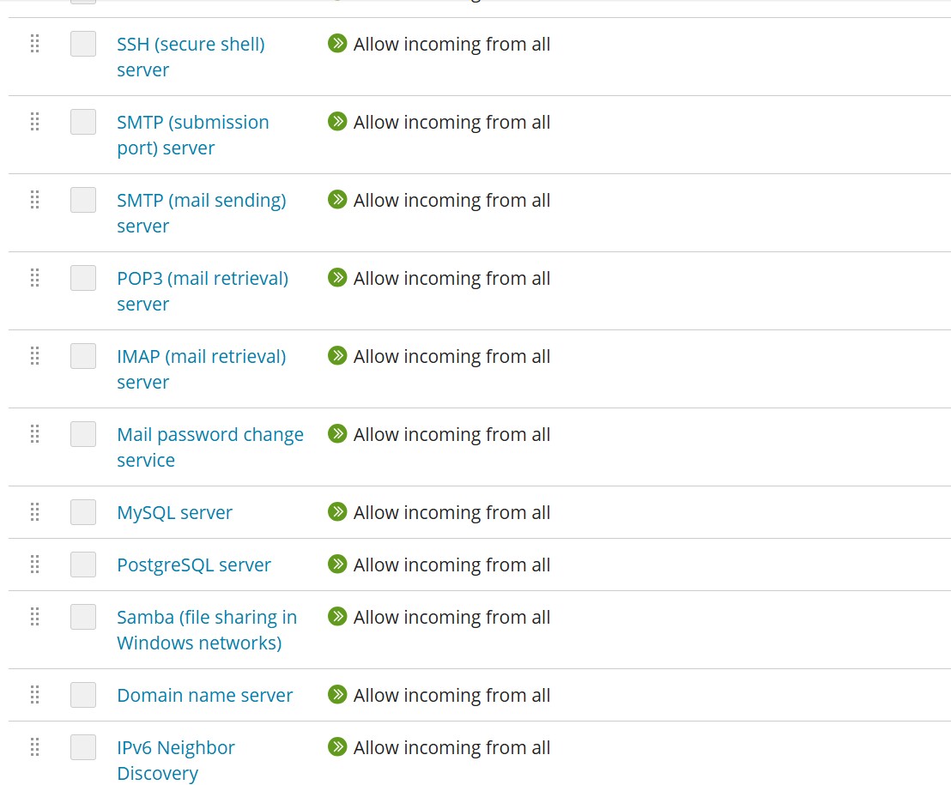Click the green allow icon on PostgreSQL server row
Image resolution: width=951 pixels, height=785 pixels.
(337, 565)
